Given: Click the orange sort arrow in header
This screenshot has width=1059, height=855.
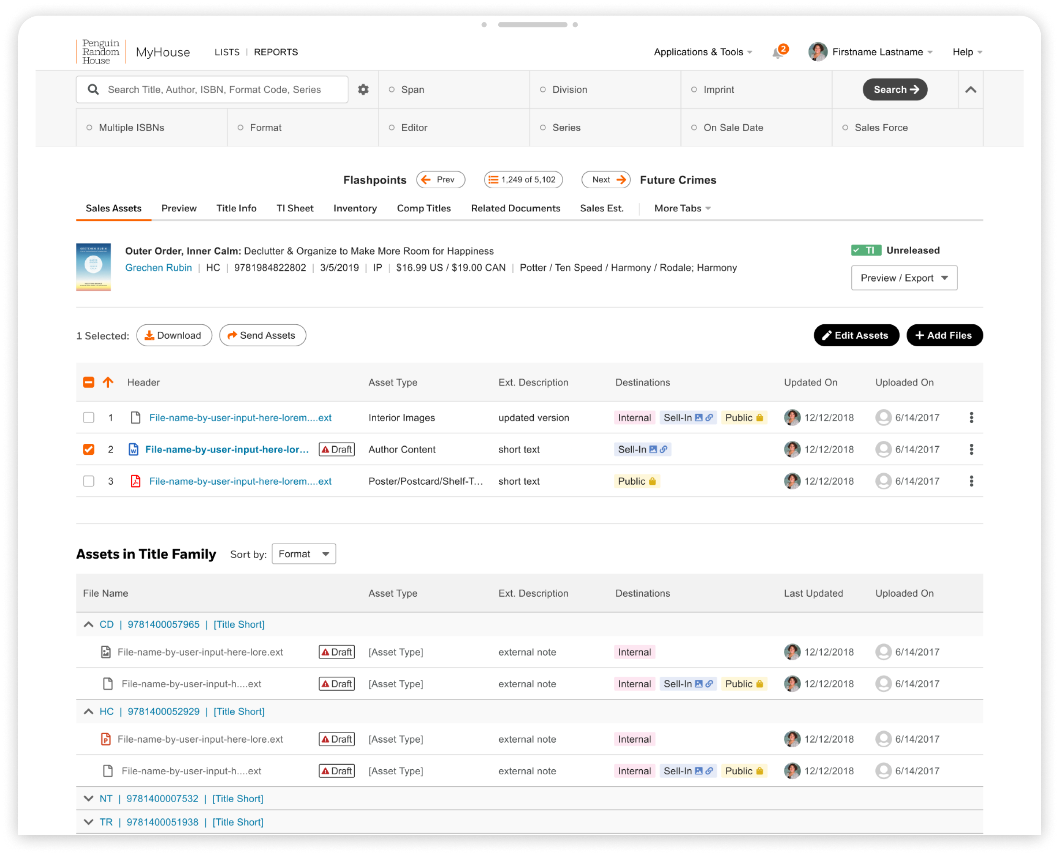Looking at the screenshot, I should [x=108, y=382].
